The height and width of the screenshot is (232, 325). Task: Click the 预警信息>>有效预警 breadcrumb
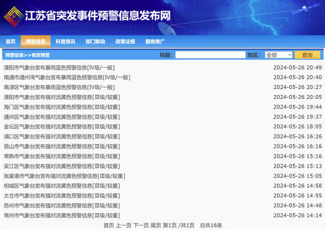pos(27,55)
